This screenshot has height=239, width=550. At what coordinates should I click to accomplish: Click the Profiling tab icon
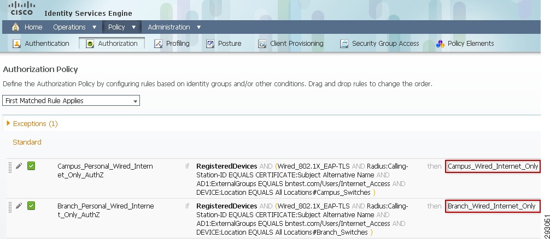tap(158, 44)
